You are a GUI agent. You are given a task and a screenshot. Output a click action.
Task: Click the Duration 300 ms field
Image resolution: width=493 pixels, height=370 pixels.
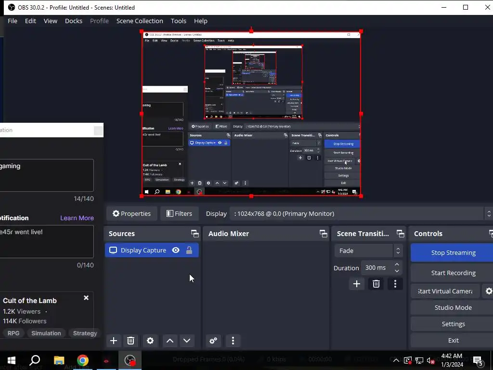click(377, 268)
